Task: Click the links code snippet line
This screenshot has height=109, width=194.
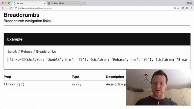Action: point(98,60)
